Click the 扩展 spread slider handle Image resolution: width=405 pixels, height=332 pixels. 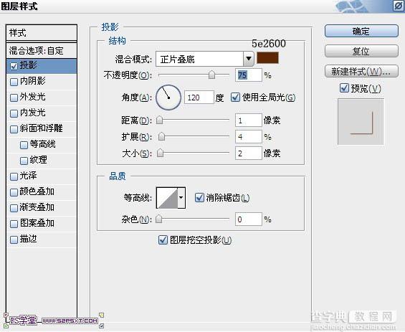point(162,136)
